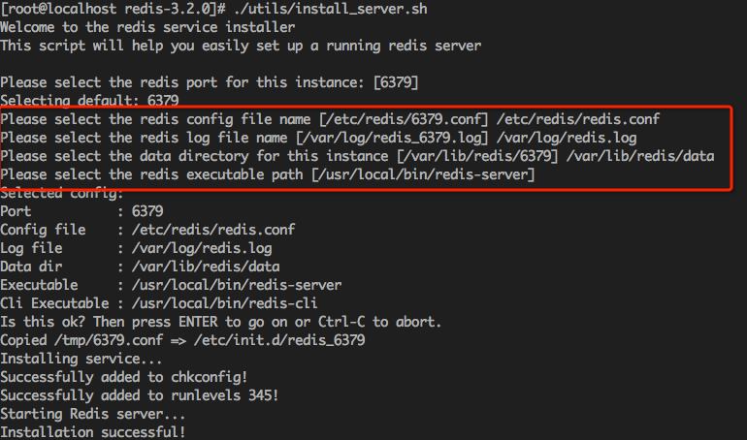Click the Port summary value 6379

(x=147, y=211)
